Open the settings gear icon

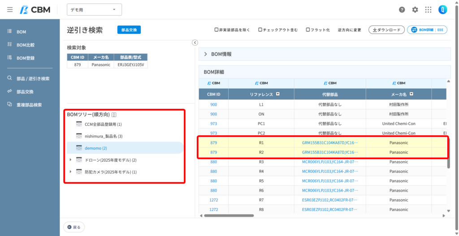point(415,10)
